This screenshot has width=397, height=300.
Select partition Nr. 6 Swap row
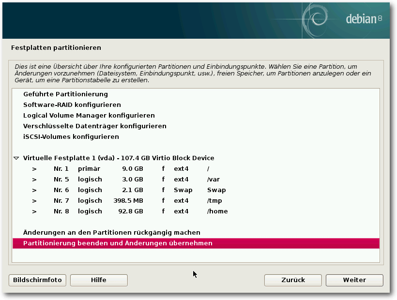coord(196,190)
